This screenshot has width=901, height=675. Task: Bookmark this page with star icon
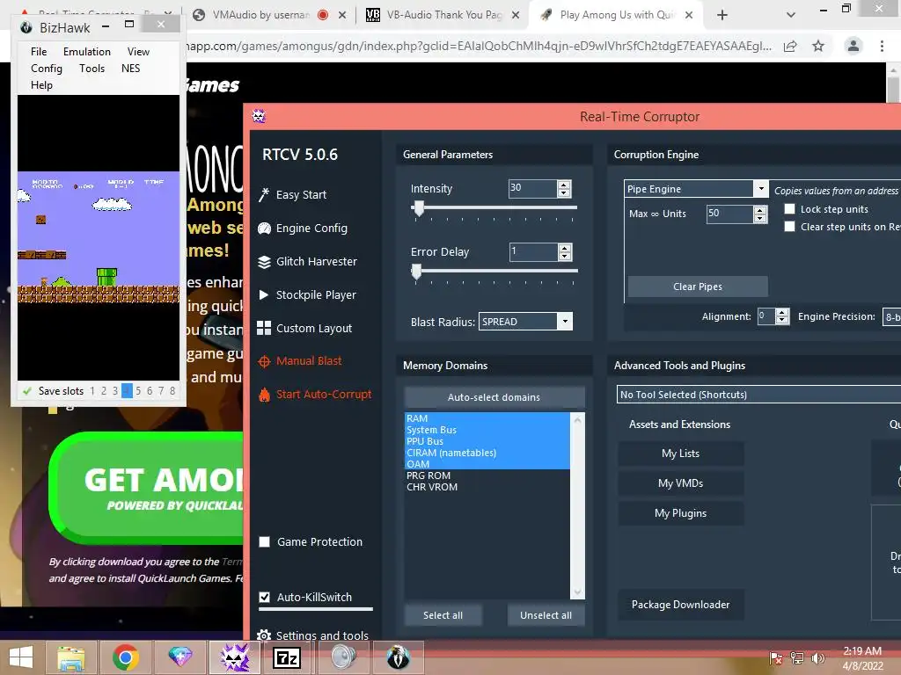coord(818,46)
